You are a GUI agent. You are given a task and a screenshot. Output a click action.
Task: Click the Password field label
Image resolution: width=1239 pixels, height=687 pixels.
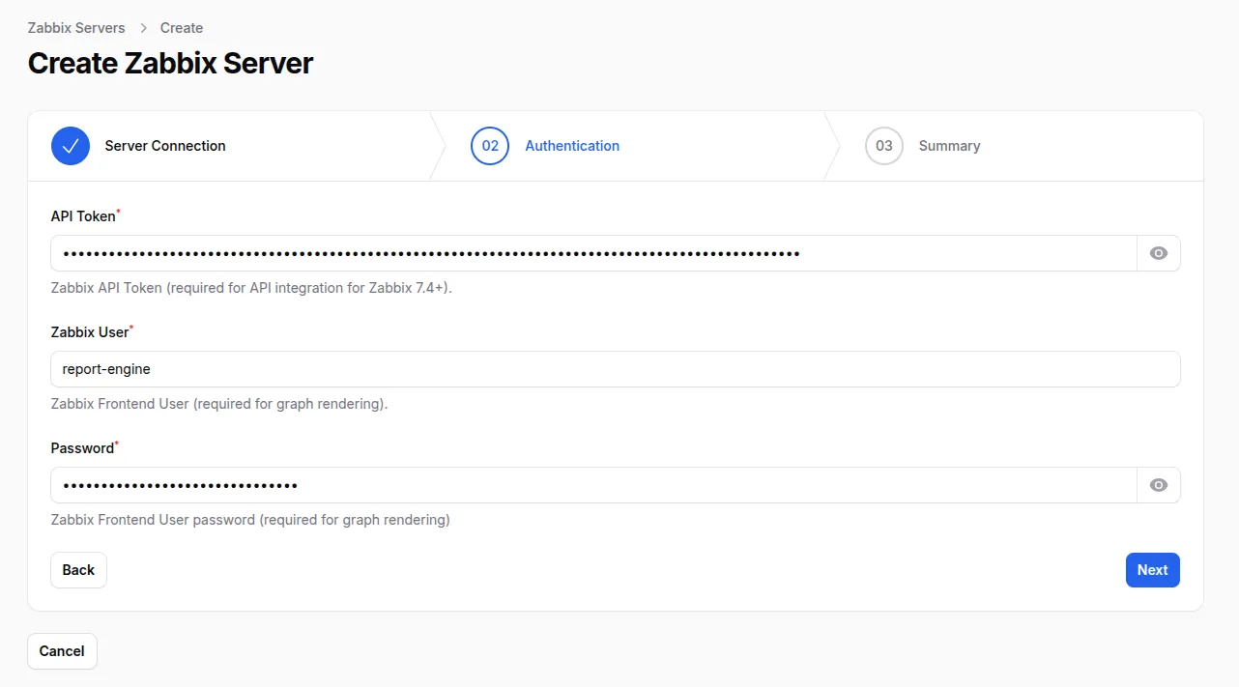[x=82, y=448]
